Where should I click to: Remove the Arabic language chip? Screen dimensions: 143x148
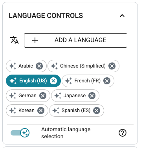(39, 66)
